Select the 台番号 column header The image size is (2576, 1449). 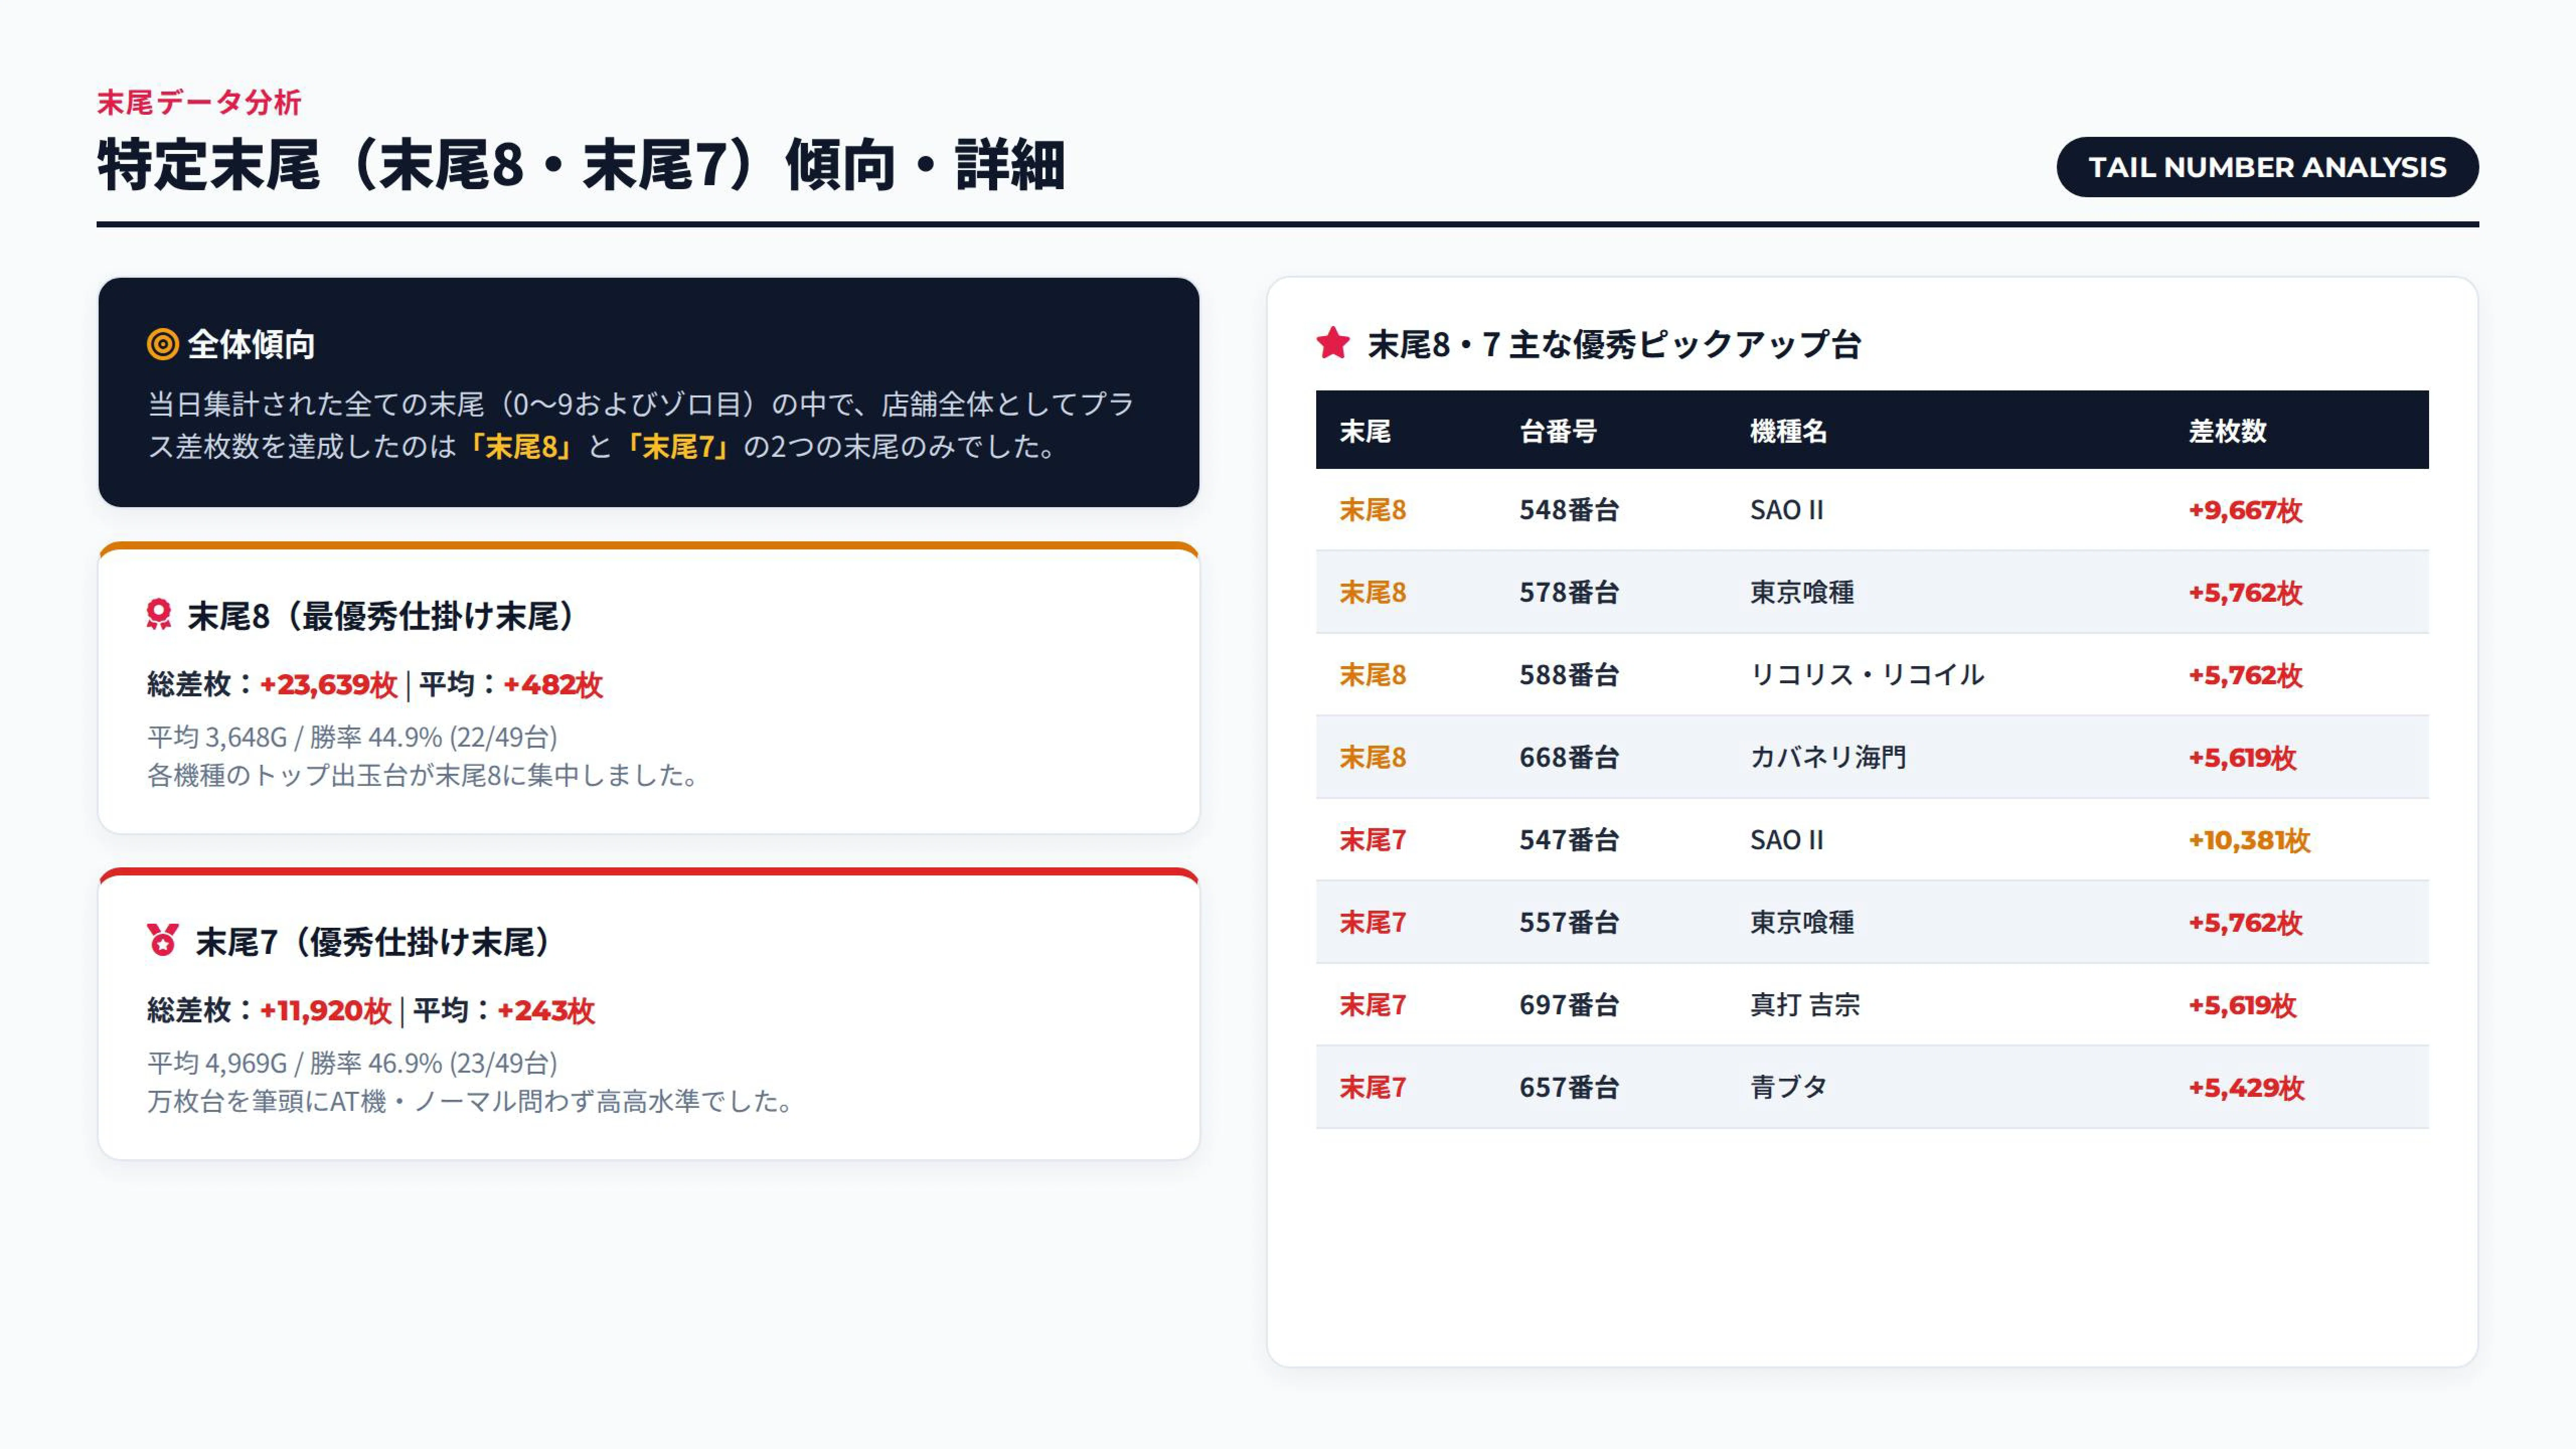pos(1558,431)
